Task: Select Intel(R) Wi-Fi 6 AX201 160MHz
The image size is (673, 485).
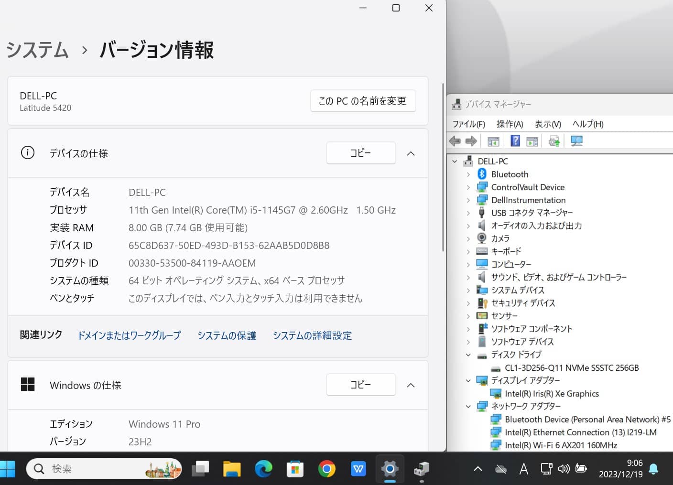Action: click(561, 445)
